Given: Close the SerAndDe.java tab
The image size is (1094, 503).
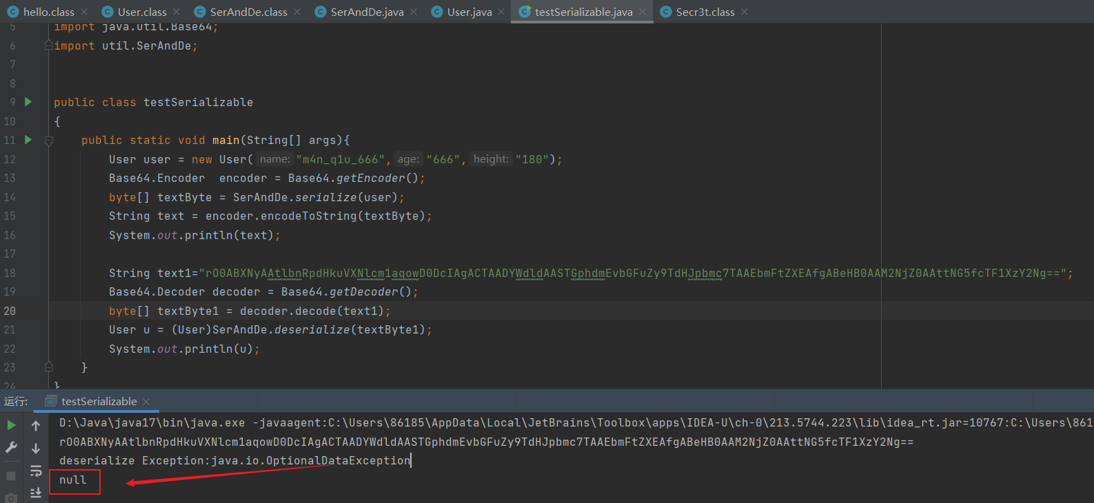Looking at the screenshot, I should (414, 12).
